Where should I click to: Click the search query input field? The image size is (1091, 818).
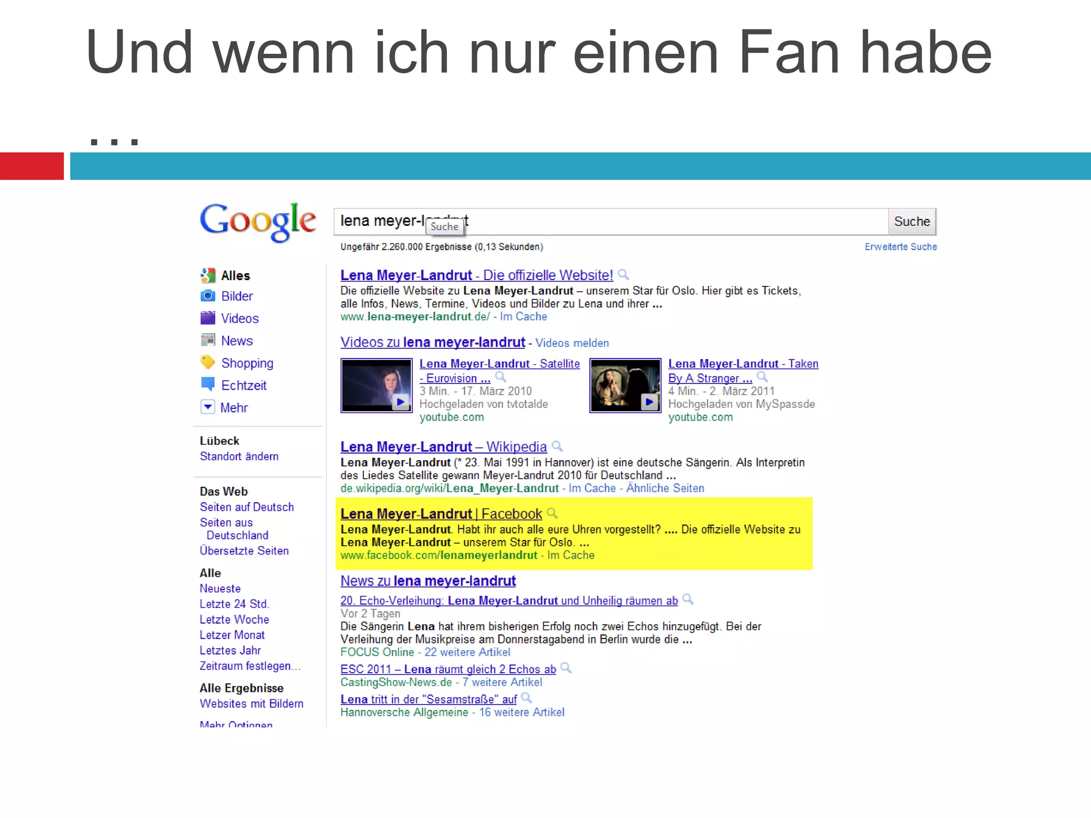610,222
